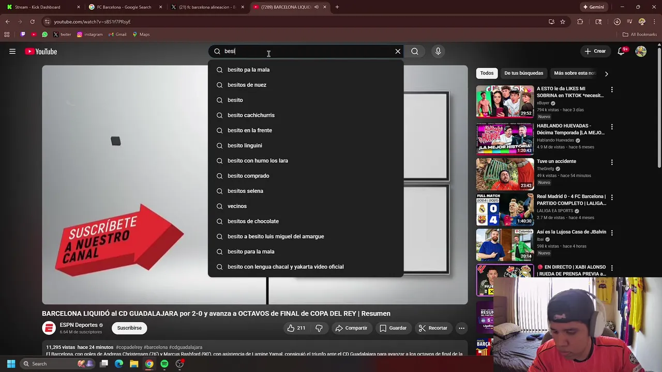This screenshot has height=372, width=662.
Task: Switch to FC Barcelona Google Search tab
Action: click(x=124, y=7)
